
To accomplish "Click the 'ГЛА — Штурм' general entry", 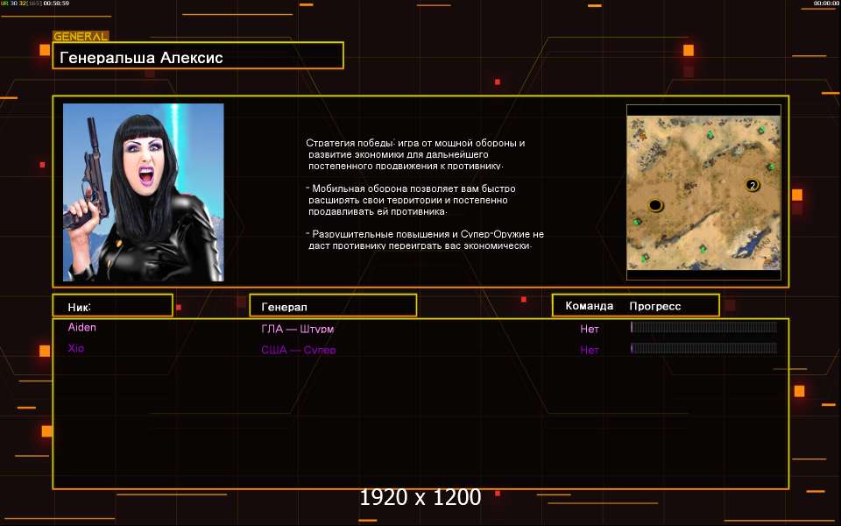I will click(x=298, y=329).
